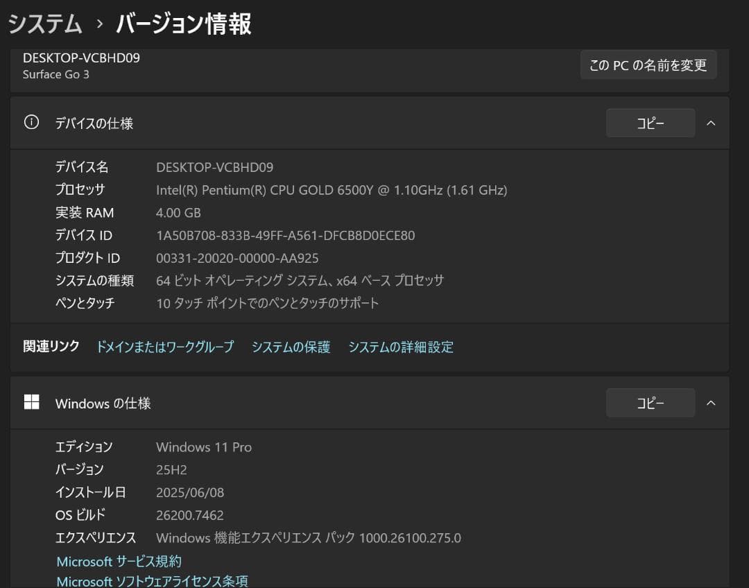Click Surface Go 3 model name
This screenshot has height=588, width=749.
coord(56,74)
